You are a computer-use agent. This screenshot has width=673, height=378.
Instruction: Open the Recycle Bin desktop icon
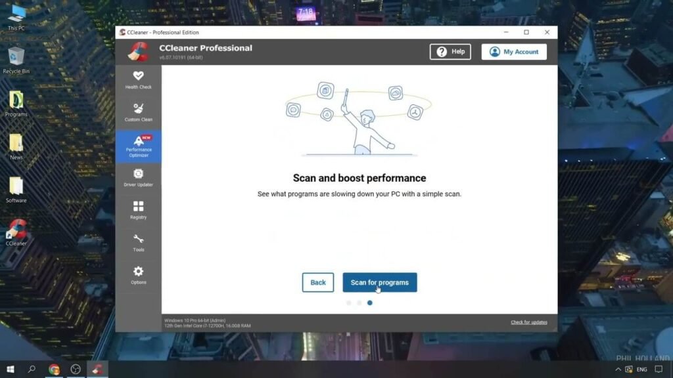(16, 60)
